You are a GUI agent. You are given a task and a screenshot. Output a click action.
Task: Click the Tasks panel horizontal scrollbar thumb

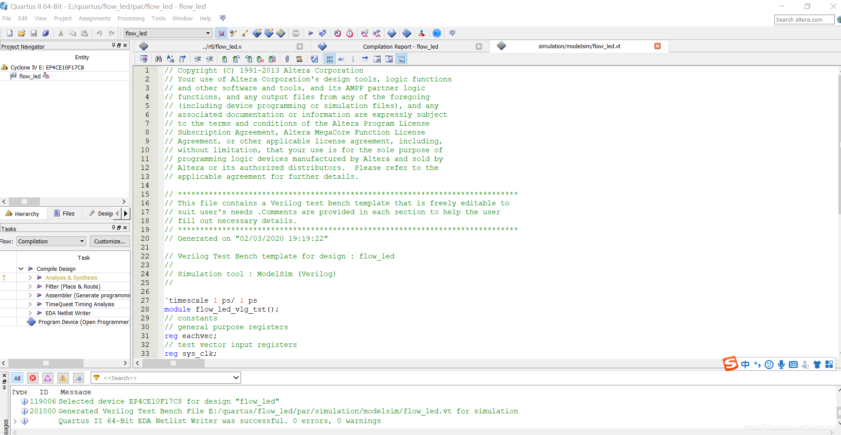pos(46,363)
